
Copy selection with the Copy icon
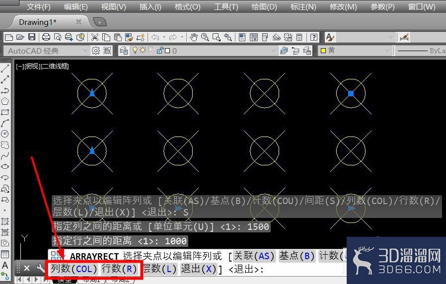pyautogui.click(x=106, y=37)
